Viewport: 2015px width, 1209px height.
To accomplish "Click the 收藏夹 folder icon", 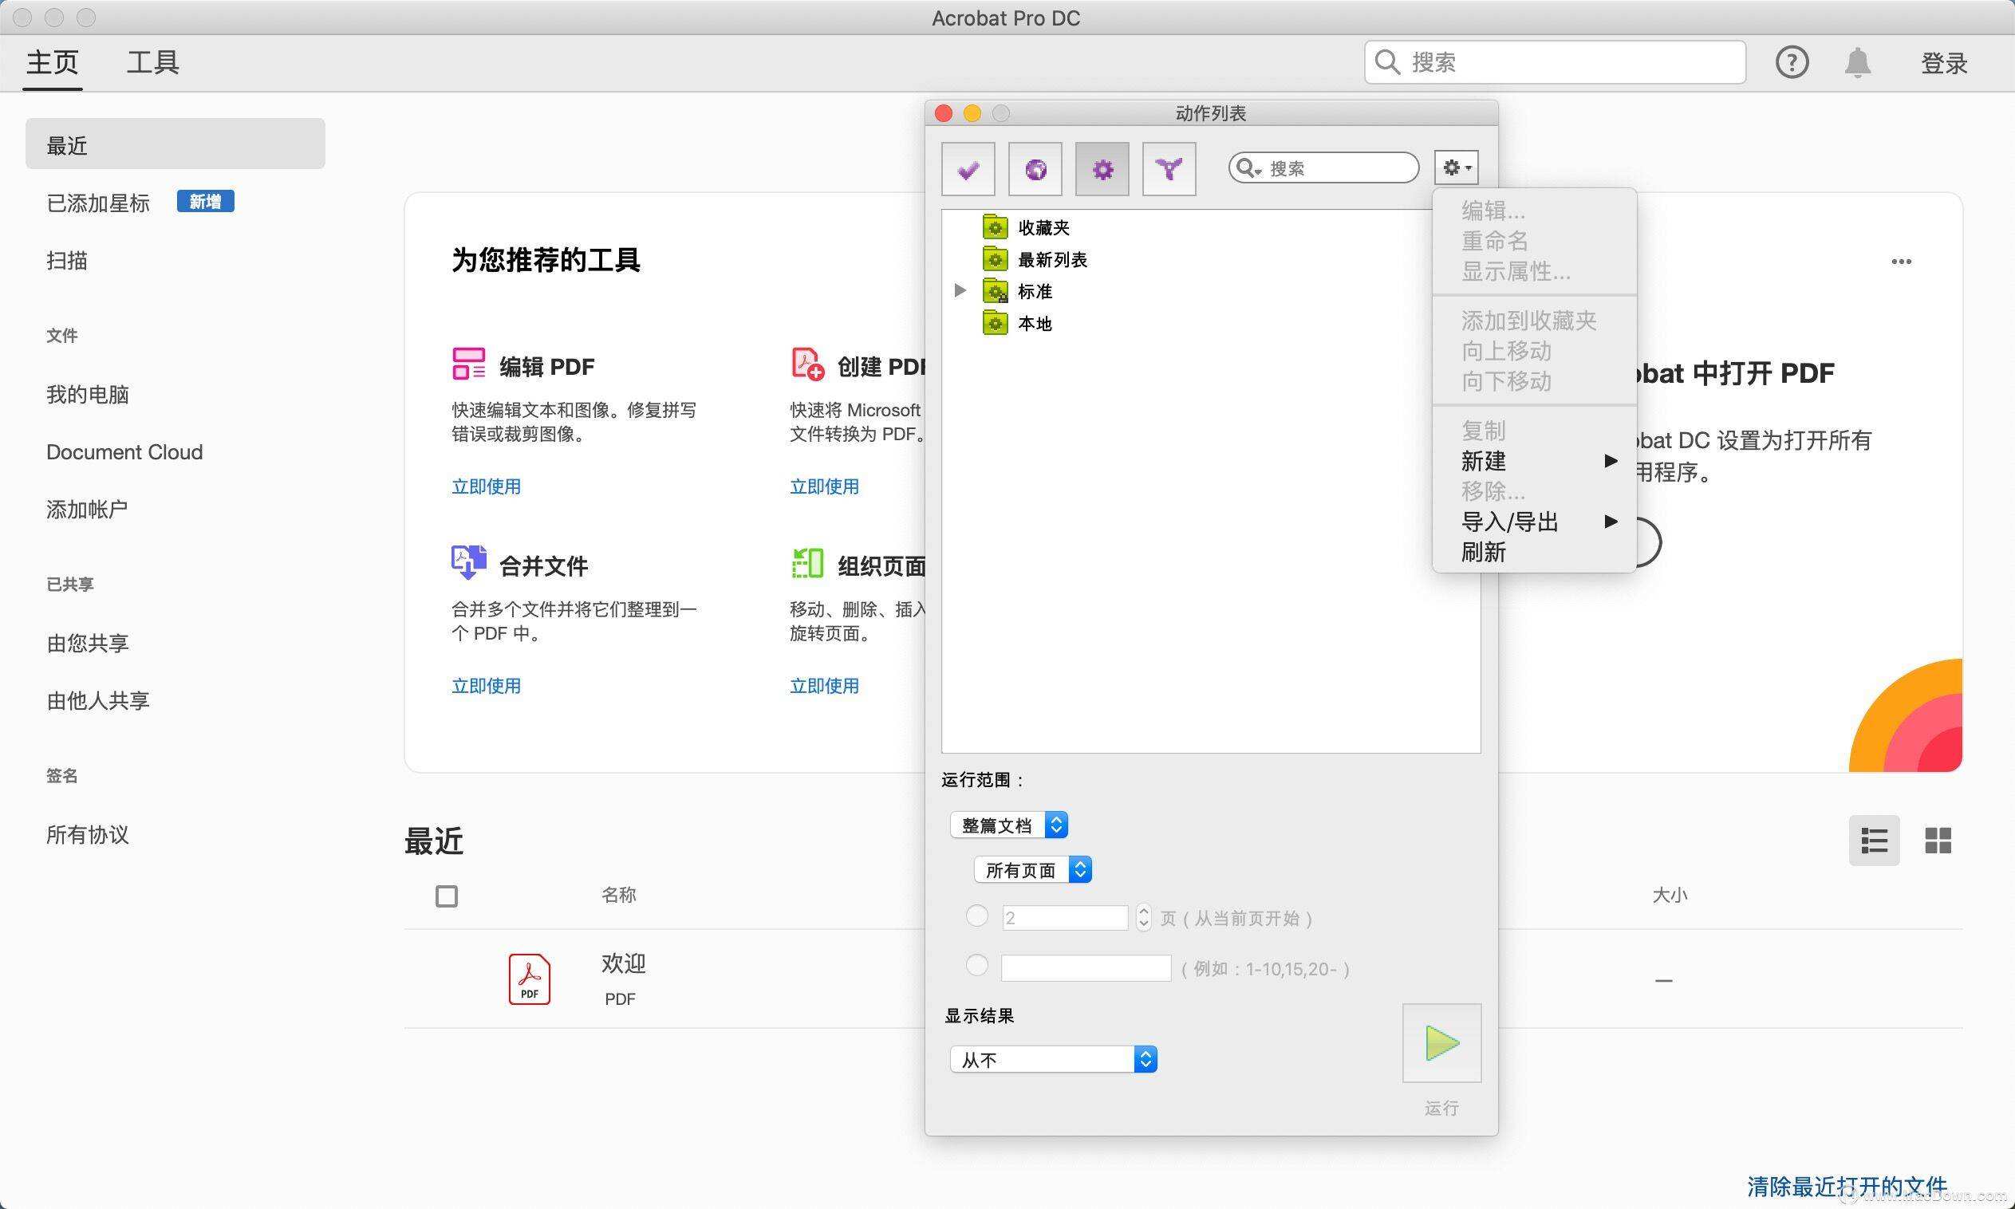I will [995, 227].
